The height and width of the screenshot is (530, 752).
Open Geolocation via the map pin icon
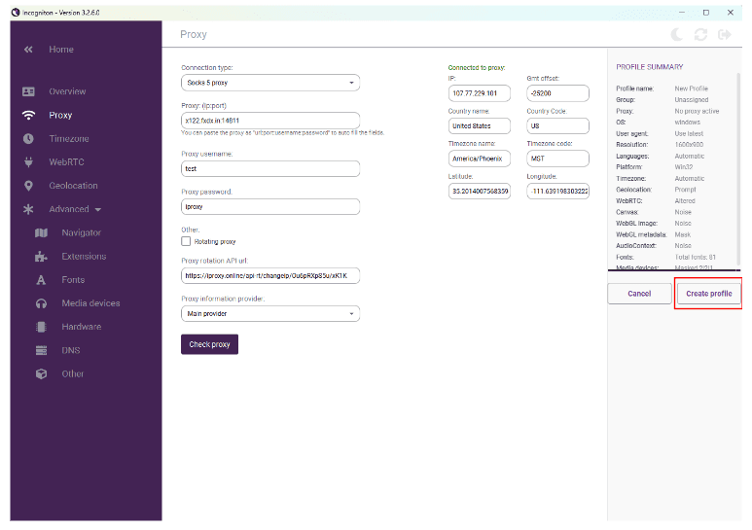tap(28, 186)
